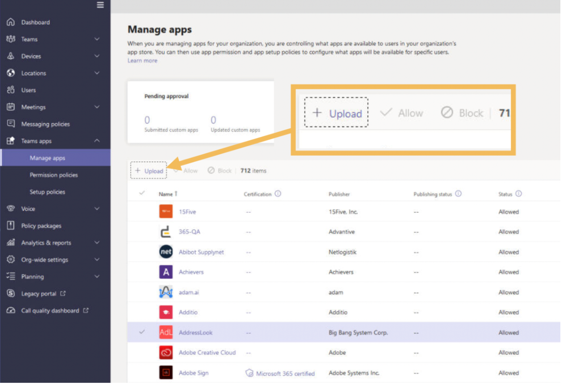This screenshot has width=562, height=384.
Task: Open the hamburger menu icon
Action: 100,5
